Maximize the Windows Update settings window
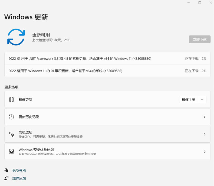This screenshot has height=186, width=214. [x=200, y=2]
